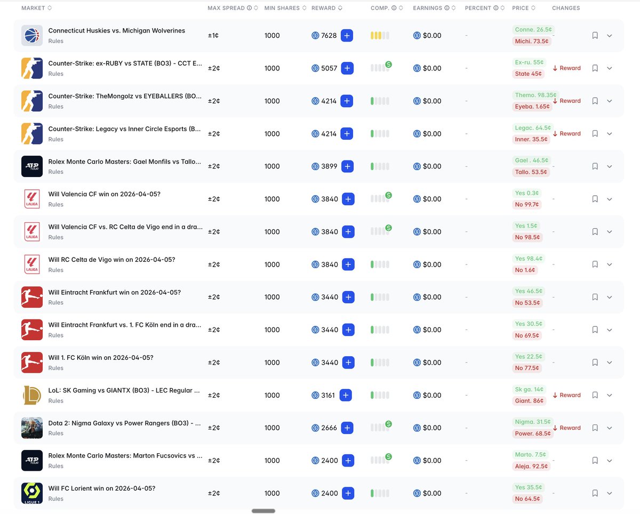Click plus button in Legacy vs Inner Circle row
This screenshot has width=640, height=514.
click(x=347, y=134)
